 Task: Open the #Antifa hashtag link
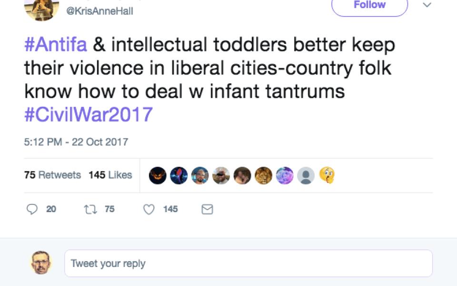pos(56,45)
